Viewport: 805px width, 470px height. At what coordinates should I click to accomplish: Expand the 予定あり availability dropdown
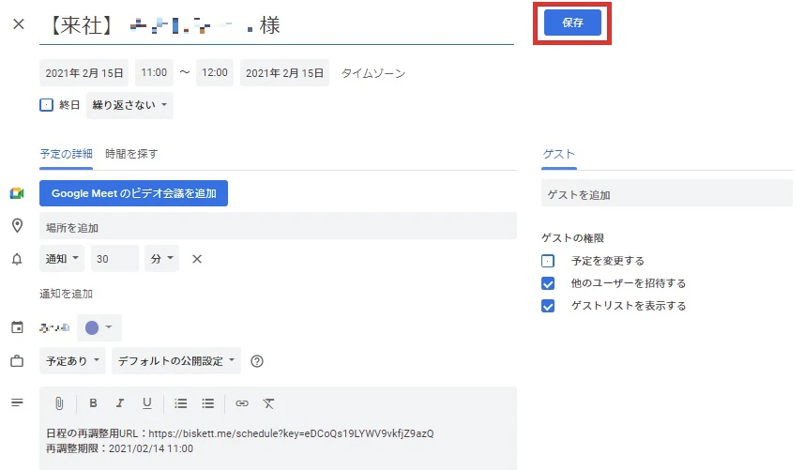coord(71,361)
